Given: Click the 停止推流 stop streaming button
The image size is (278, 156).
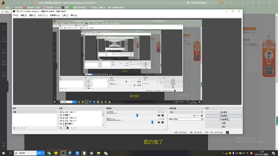Looking at the screenshot, I should point(223,112).
